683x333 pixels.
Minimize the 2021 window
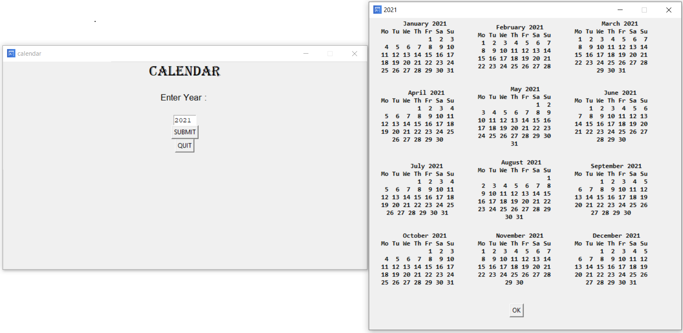click(x=620, y=10)
